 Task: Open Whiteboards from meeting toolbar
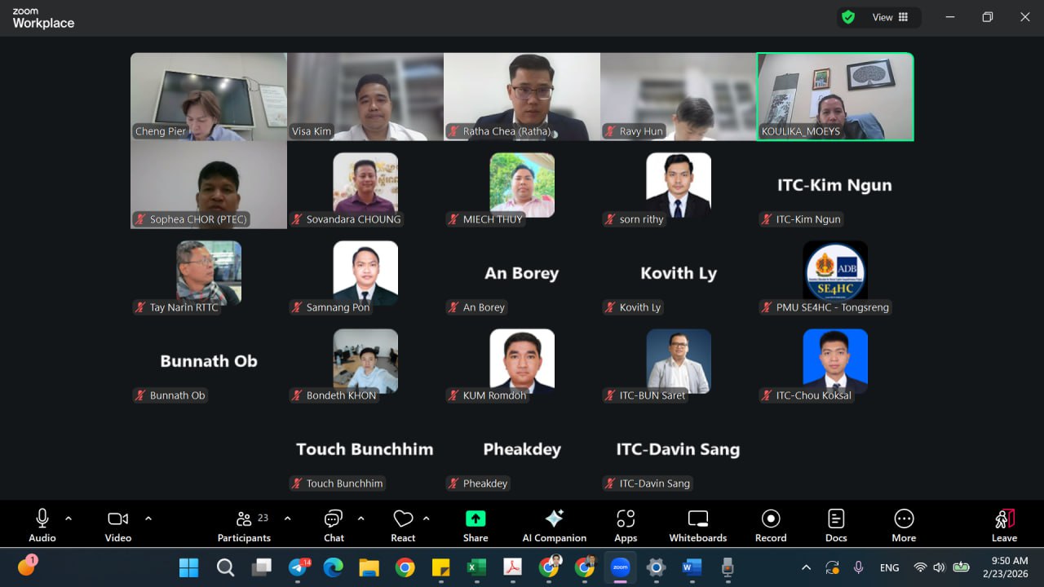(697, 524)
